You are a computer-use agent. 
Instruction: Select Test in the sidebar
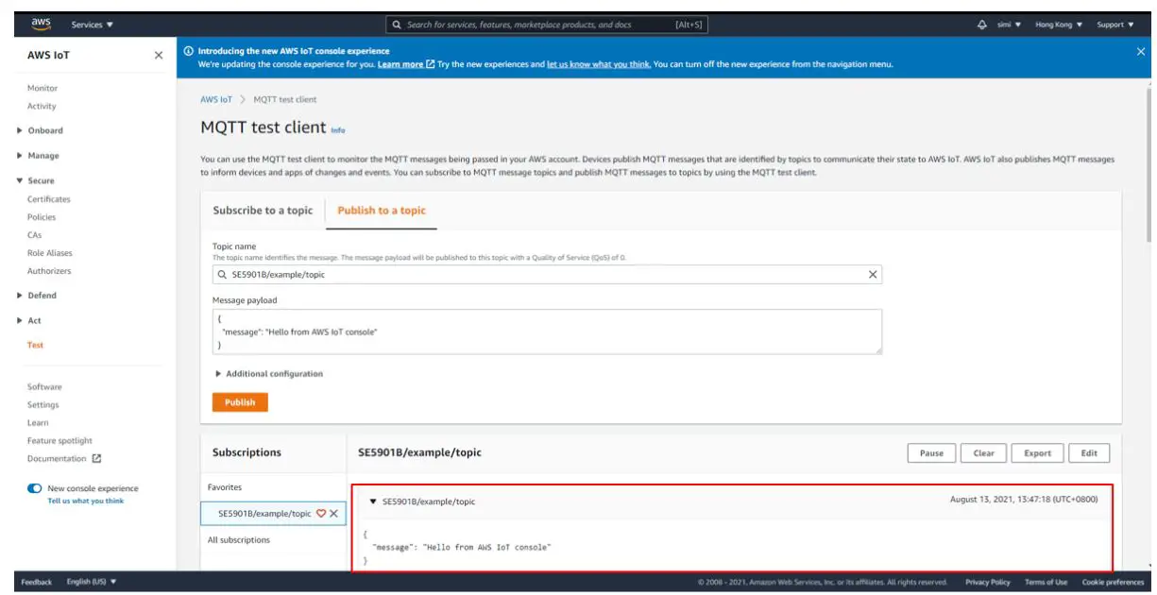coord(35,345)
